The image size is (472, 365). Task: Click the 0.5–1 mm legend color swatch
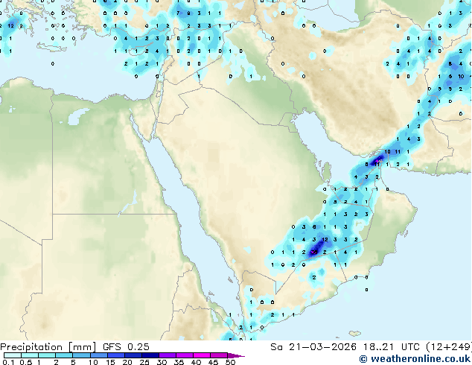point(30,355)
